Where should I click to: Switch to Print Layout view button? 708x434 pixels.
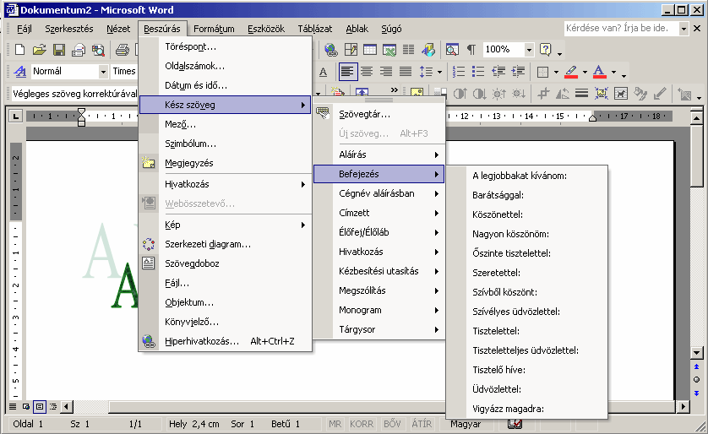tap(40, 406)
